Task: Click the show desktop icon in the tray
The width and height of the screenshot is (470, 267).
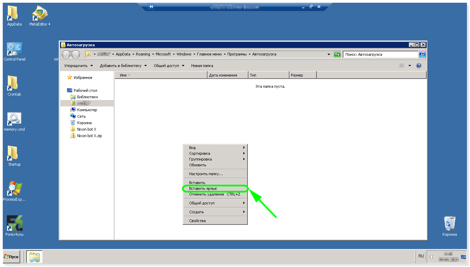Action: pyautogui.click(x=463, y=257)
